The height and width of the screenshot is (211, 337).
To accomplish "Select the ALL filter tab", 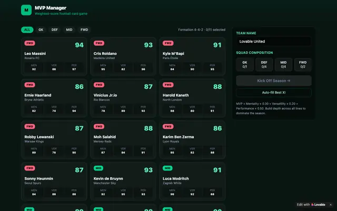I will pyautogui.click(x=27, y=30).
